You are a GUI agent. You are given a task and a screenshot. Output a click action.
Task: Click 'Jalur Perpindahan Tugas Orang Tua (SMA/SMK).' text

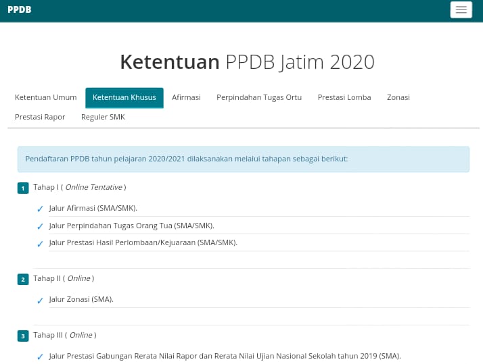[x=131, y=226]
